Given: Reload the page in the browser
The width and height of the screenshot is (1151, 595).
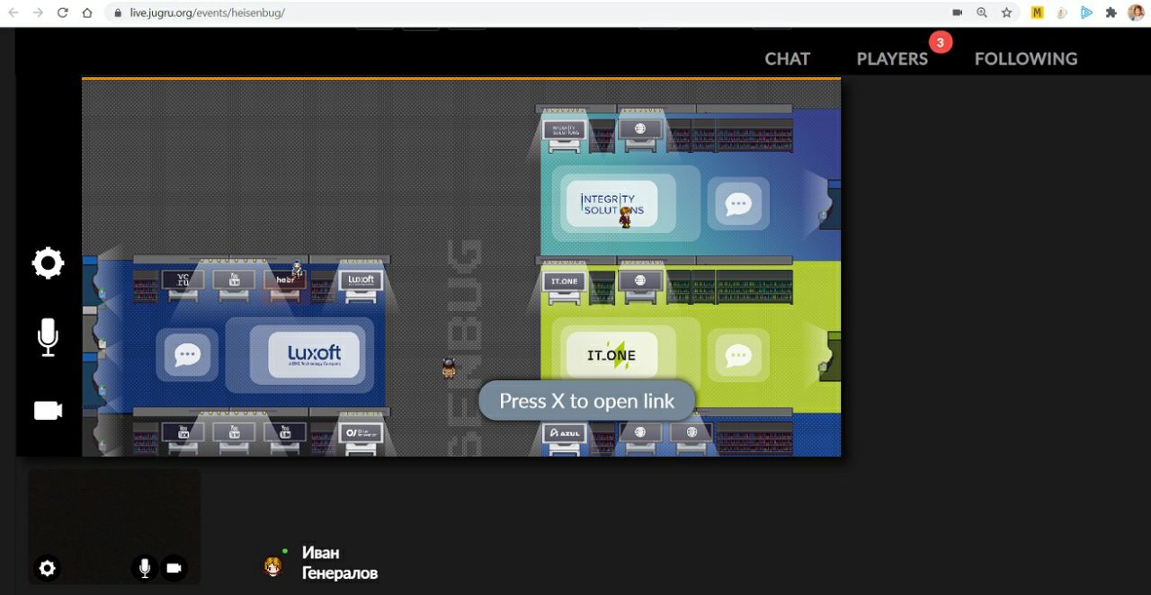Looking at the screenshot, I should tap(63, 13).
